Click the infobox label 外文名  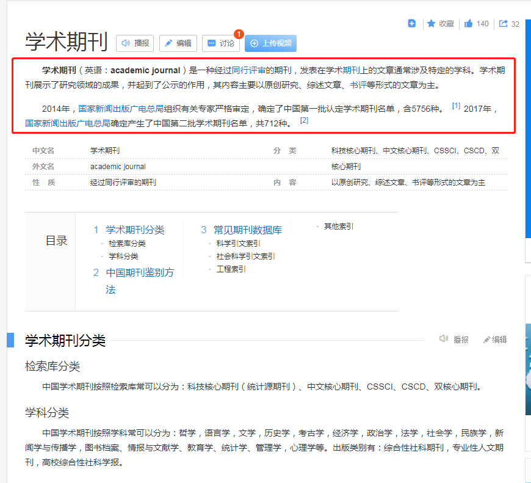tap(43, 167)
